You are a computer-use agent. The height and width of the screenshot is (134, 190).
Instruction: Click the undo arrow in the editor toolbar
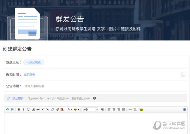pos(7,109)
